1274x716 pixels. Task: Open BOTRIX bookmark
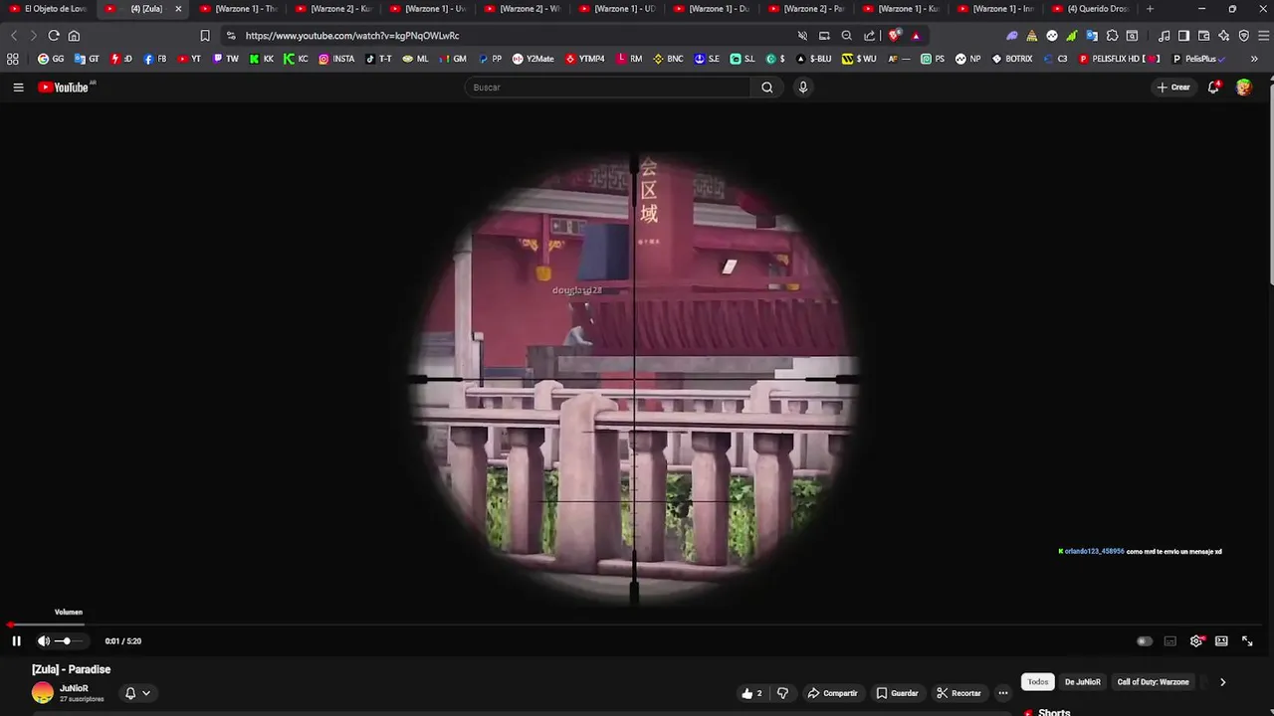[x=1011, y=59]
